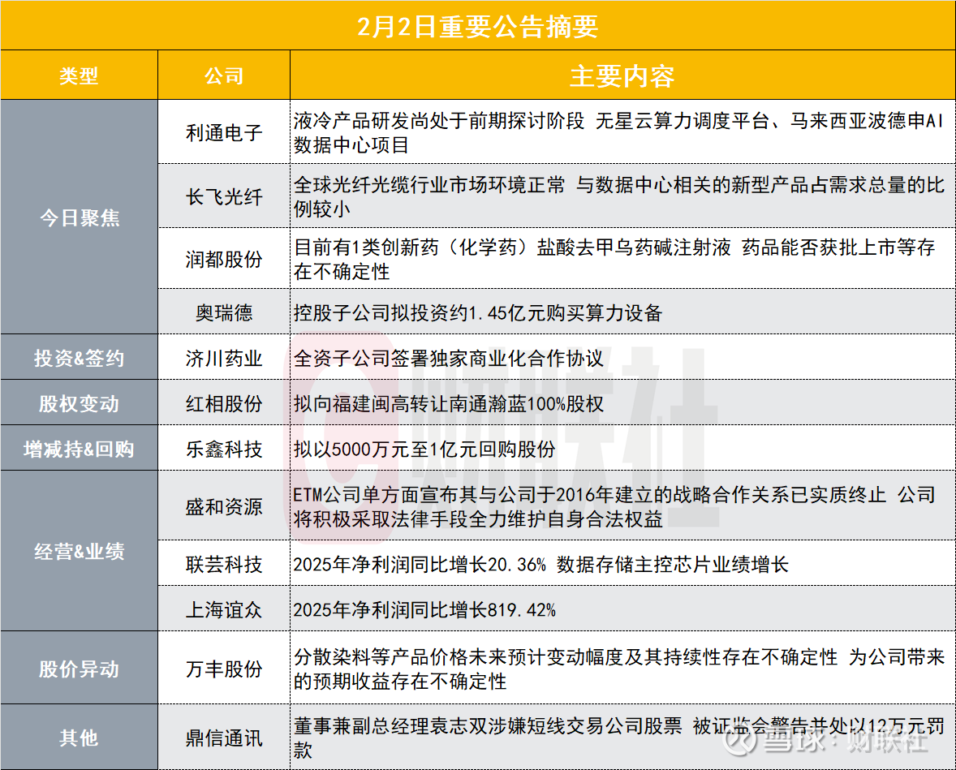The width and height of the screenshot is (956, 770).
Task: Click company name 万丰股份
Action: pos(224,669)
